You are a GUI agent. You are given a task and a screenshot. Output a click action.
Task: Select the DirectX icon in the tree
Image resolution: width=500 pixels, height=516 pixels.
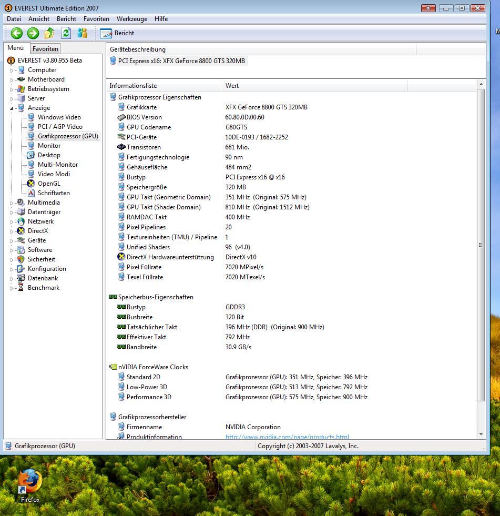(x=21, y=231)
